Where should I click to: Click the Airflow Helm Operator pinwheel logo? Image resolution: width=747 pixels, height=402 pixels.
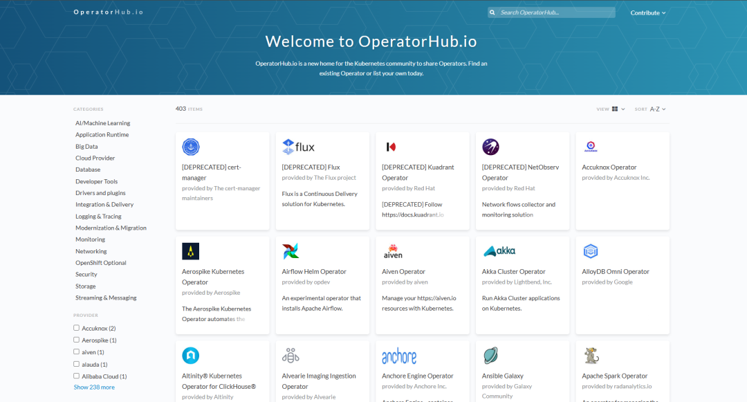[290, 251]
